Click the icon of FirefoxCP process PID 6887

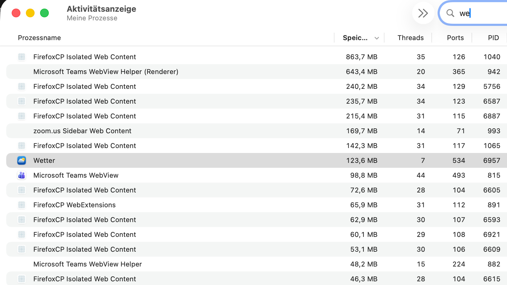click(22, 116)
